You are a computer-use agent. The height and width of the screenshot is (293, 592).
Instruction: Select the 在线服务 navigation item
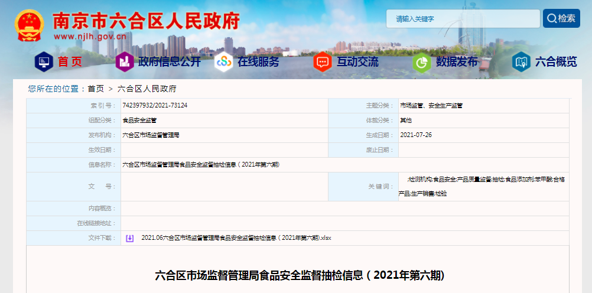(x=258, y=61)
